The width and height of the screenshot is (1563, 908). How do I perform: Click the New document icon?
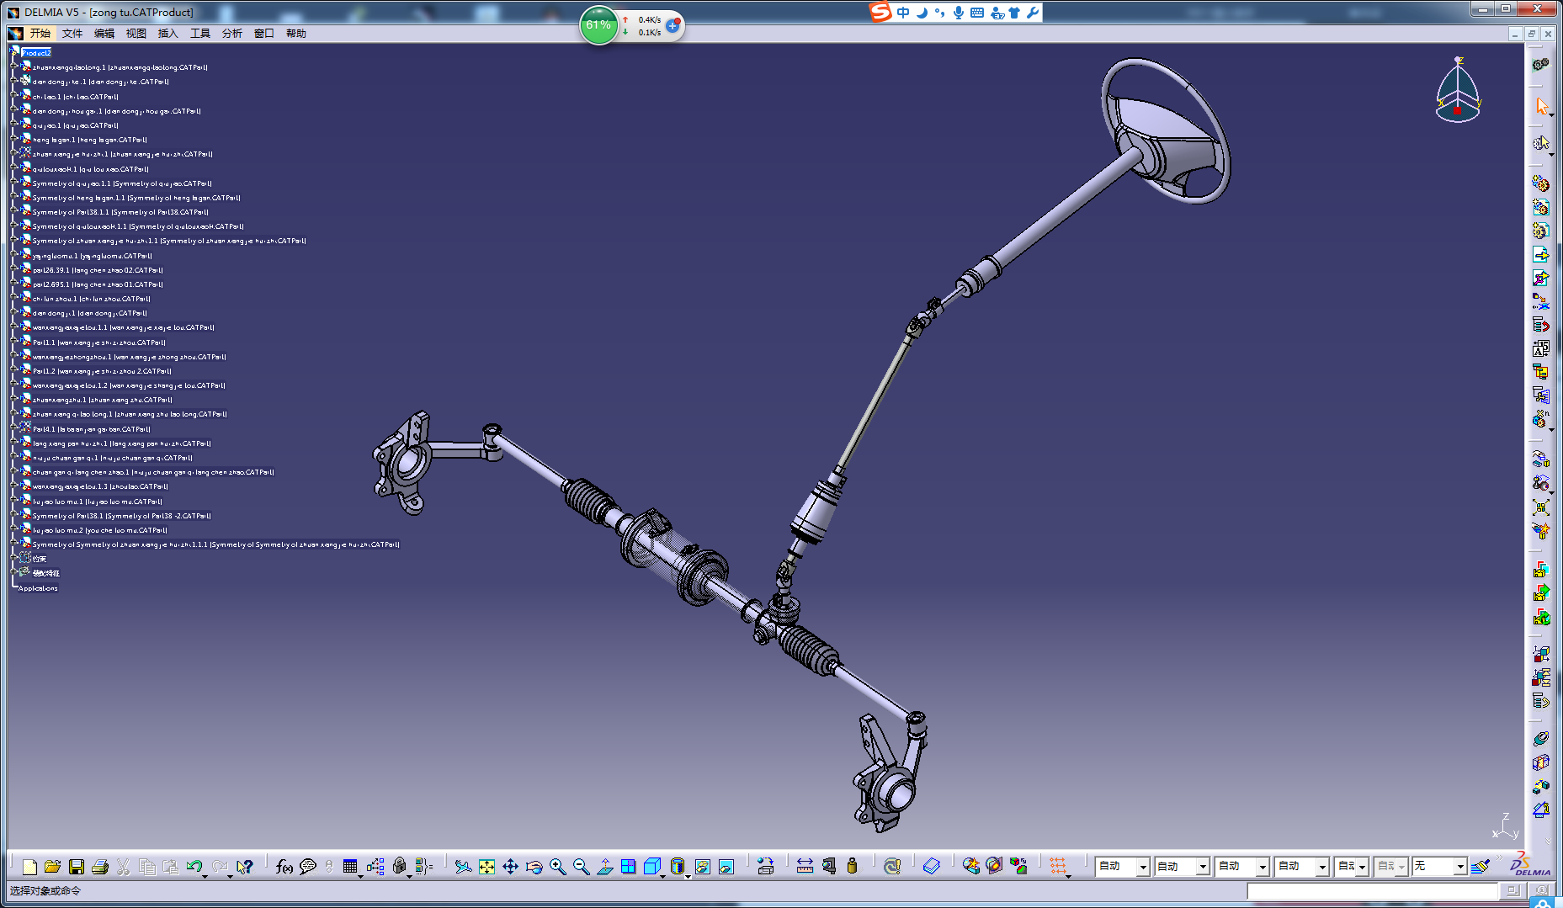pos(29,866)
